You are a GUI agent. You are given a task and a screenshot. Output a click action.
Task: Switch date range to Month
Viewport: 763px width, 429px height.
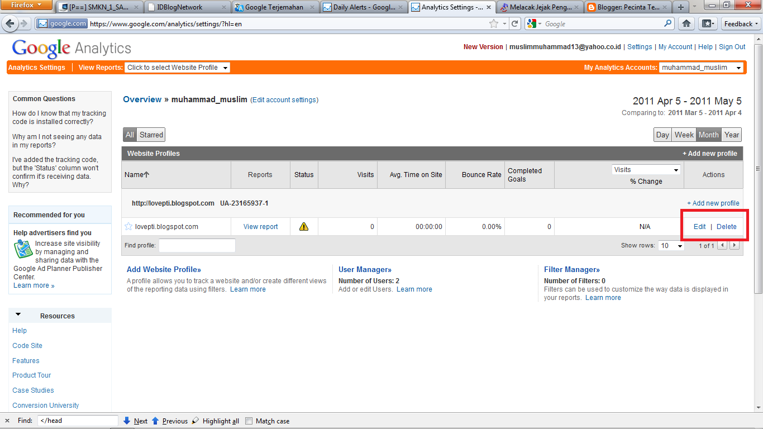point(708,135)
